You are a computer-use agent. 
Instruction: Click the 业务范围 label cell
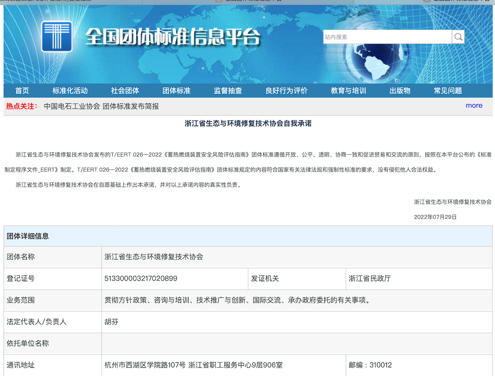(53, 300)
